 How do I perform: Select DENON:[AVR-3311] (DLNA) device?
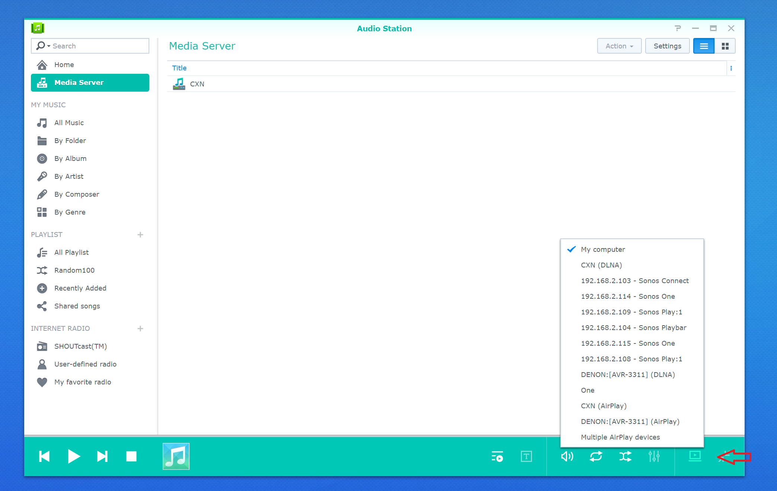click(632, 375)
